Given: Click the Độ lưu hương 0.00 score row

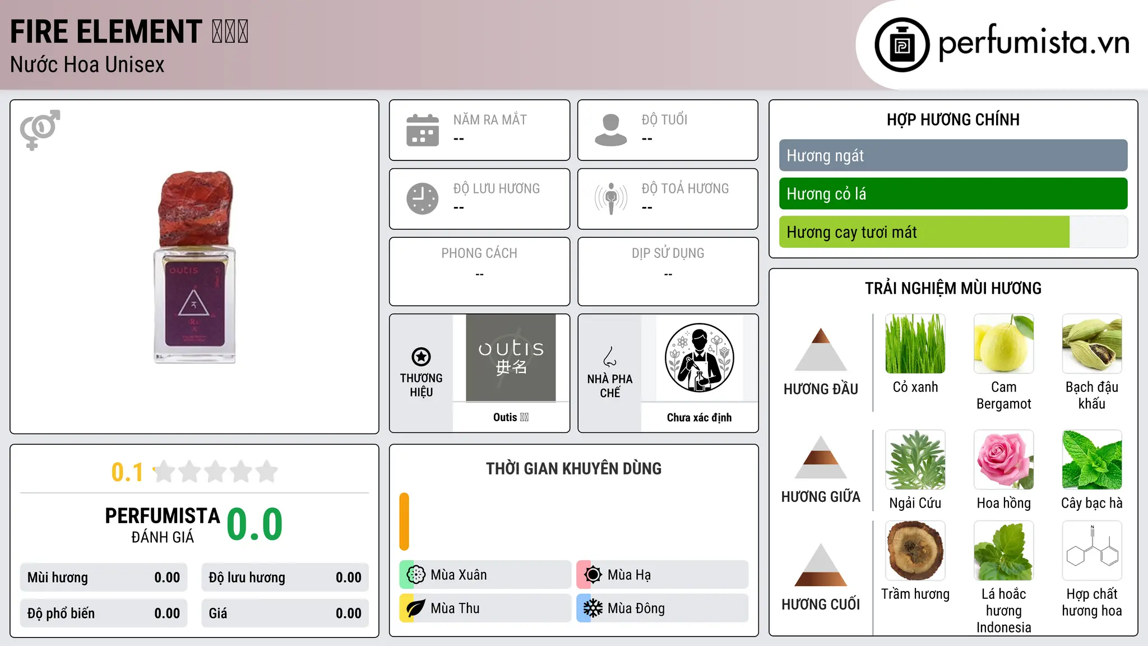Looking at the screenshot, I should pos(285,578).
